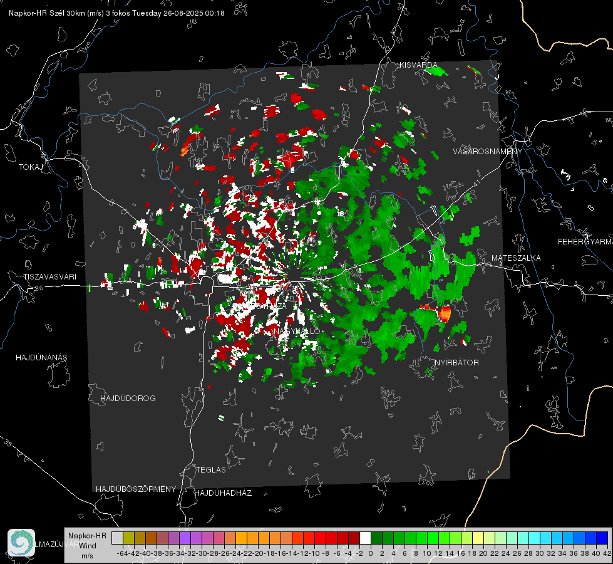Image resolution: width=613 pixels, height=564 pixels.
Task: Click the spiral logo icon beside the legend
Action: pos(21,543)
